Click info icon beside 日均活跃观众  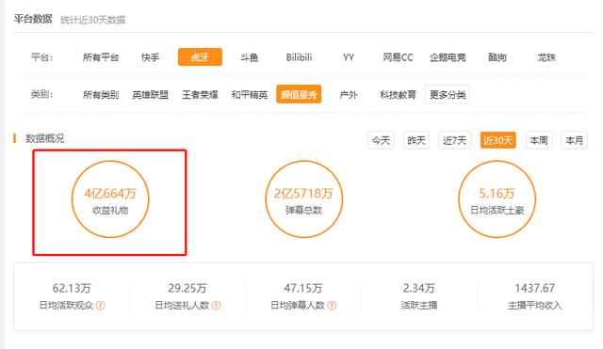click(x=101, y=305)
